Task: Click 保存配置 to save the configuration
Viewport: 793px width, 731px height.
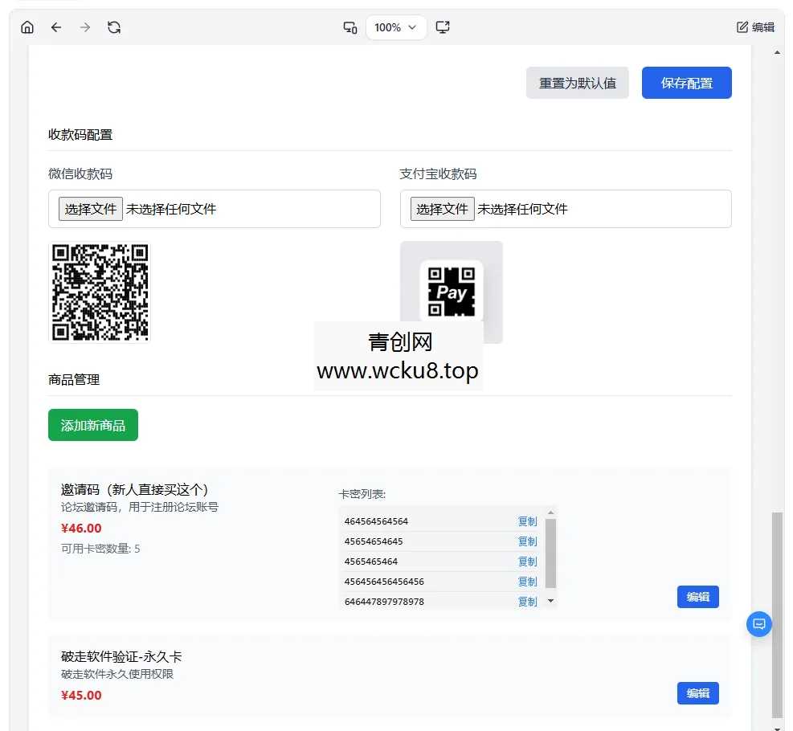Action: tap(686, 82)
